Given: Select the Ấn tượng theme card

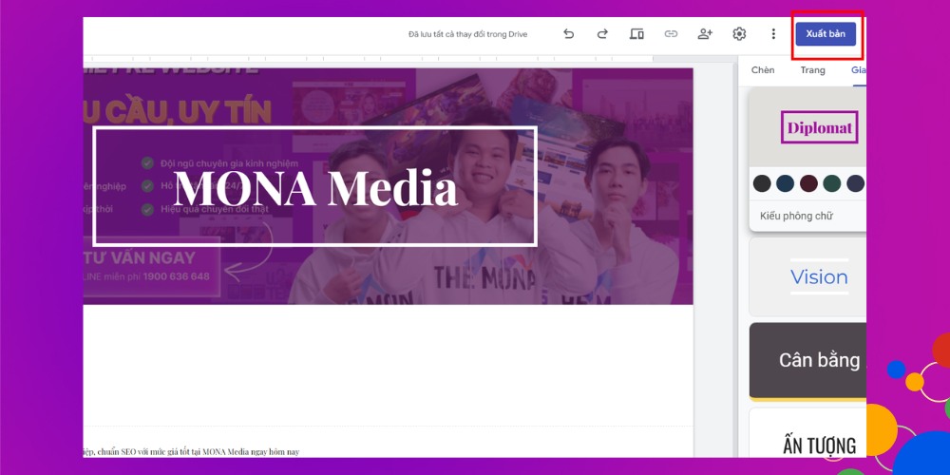Looking at the screenshot, I should pyautogui.click(x=807, y=433).
